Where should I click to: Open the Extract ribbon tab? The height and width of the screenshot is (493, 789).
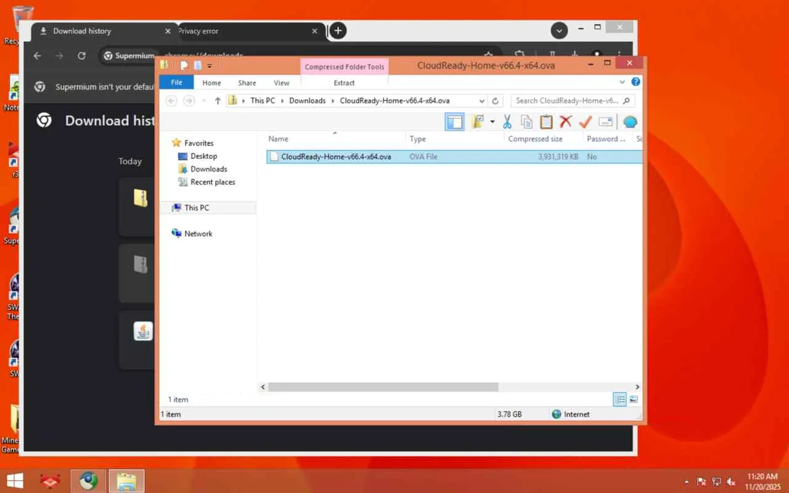point(344,83)
